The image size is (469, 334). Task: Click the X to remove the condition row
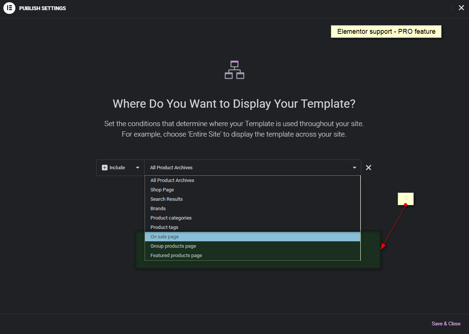pyautogui.click(x=368, y=167)
